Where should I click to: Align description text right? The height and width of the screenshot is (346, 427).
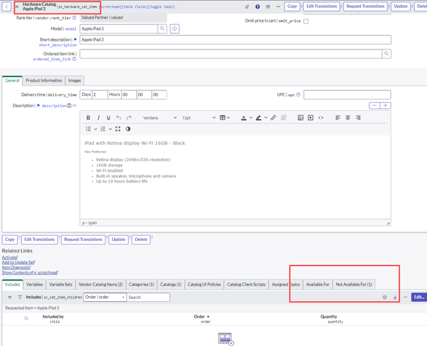358,117
